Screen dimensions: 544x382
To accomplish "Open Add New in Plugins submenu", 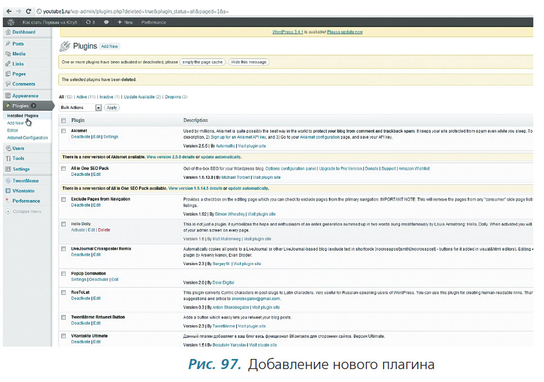I will coord(15,123).
